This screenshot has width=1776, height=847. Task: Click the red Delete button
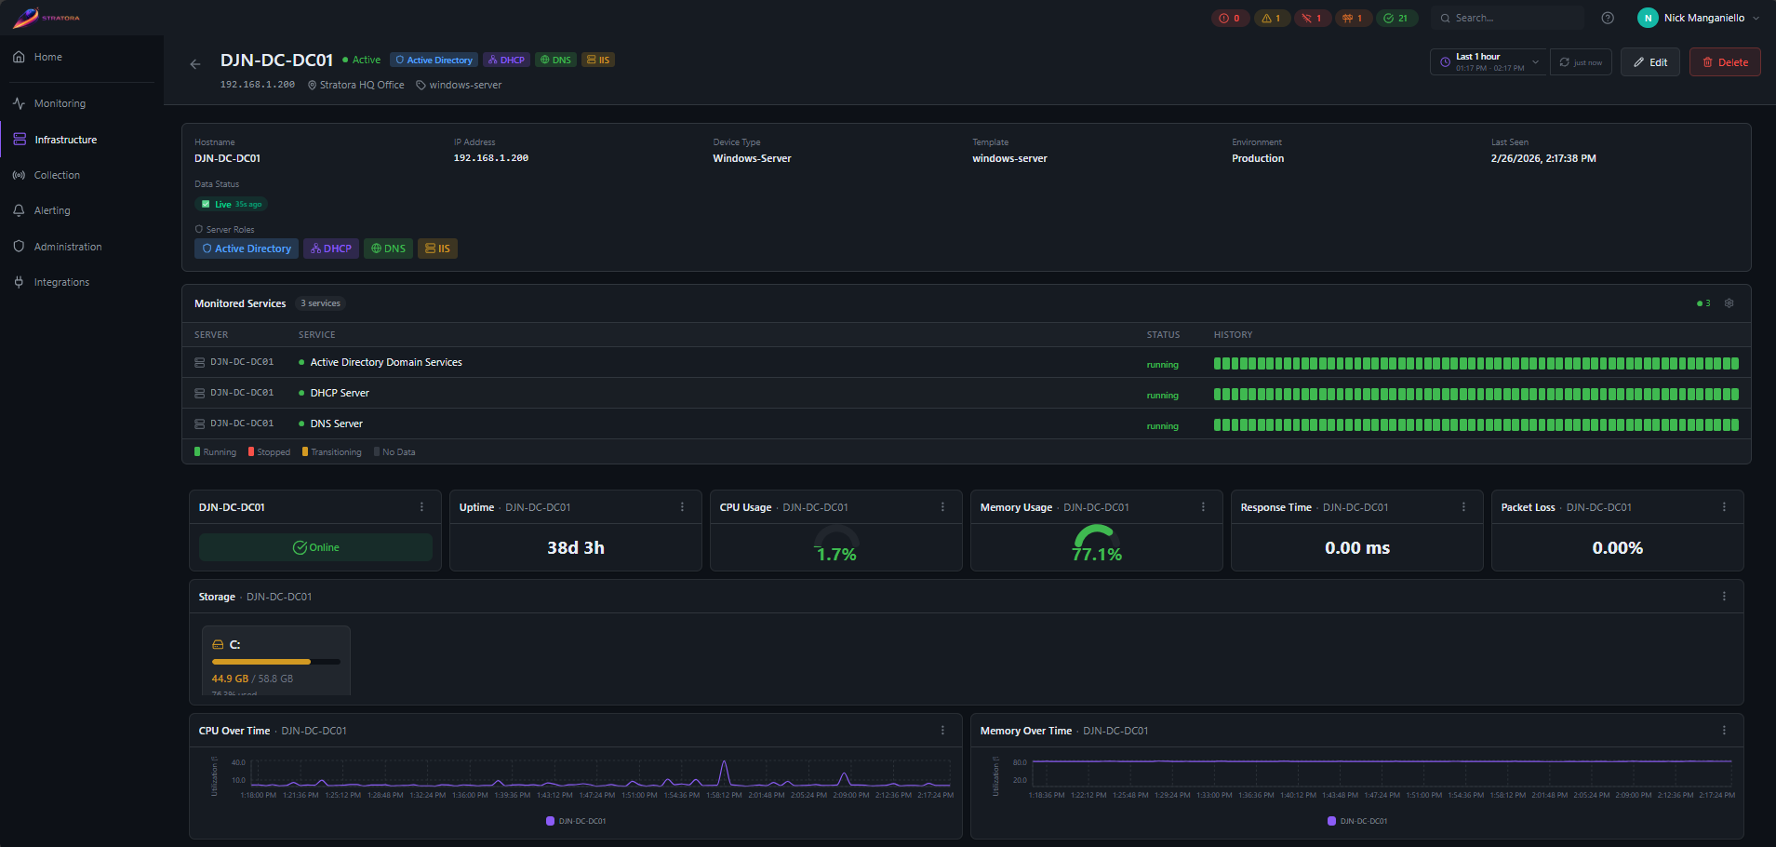click(1724, 62)
